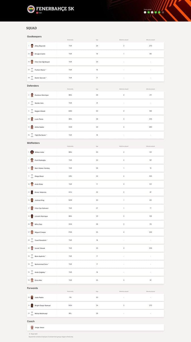191x342 pixels.
Task: Click Bright Osayi-Samuel's player photo
Action: tap(32, 306)
